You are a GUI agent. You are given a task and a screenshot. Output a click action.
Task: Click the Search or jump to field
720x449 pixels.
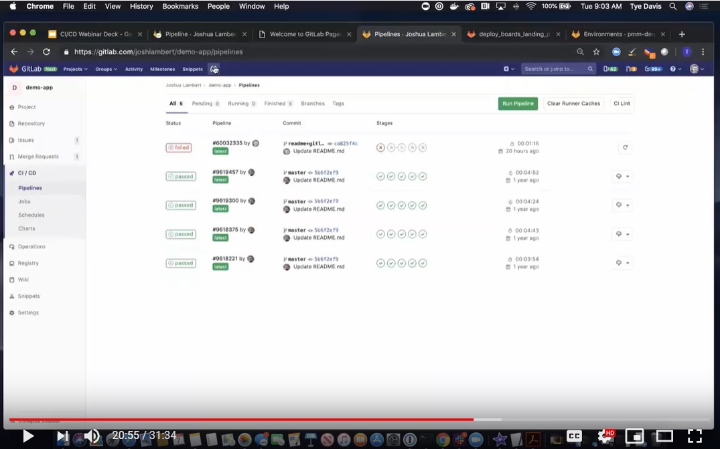(555, 69)
